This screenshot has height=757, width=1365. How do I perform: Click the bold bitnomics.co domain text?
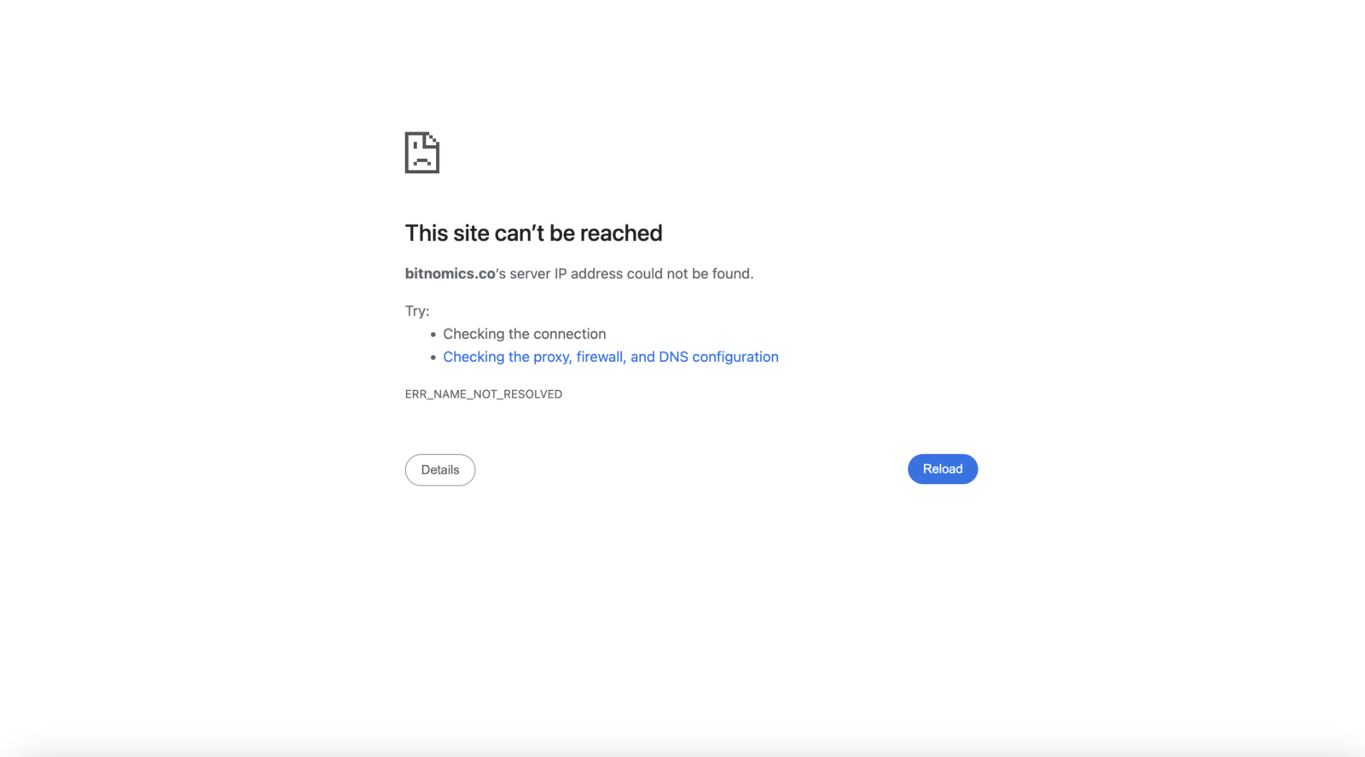[450, 274]
